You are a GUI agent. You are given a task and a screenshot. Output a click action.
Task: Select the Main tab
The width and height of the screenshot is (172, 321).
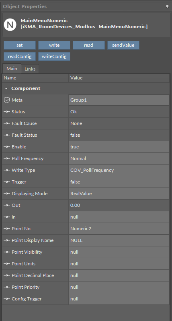point(12,69)
